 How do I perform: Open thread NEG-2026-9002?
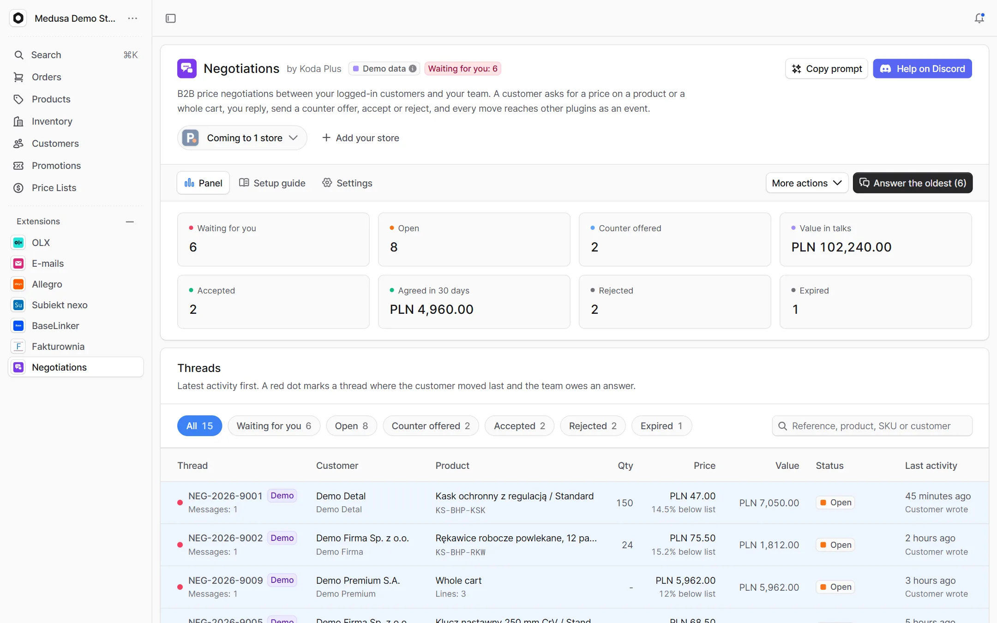tap(574, 545)
